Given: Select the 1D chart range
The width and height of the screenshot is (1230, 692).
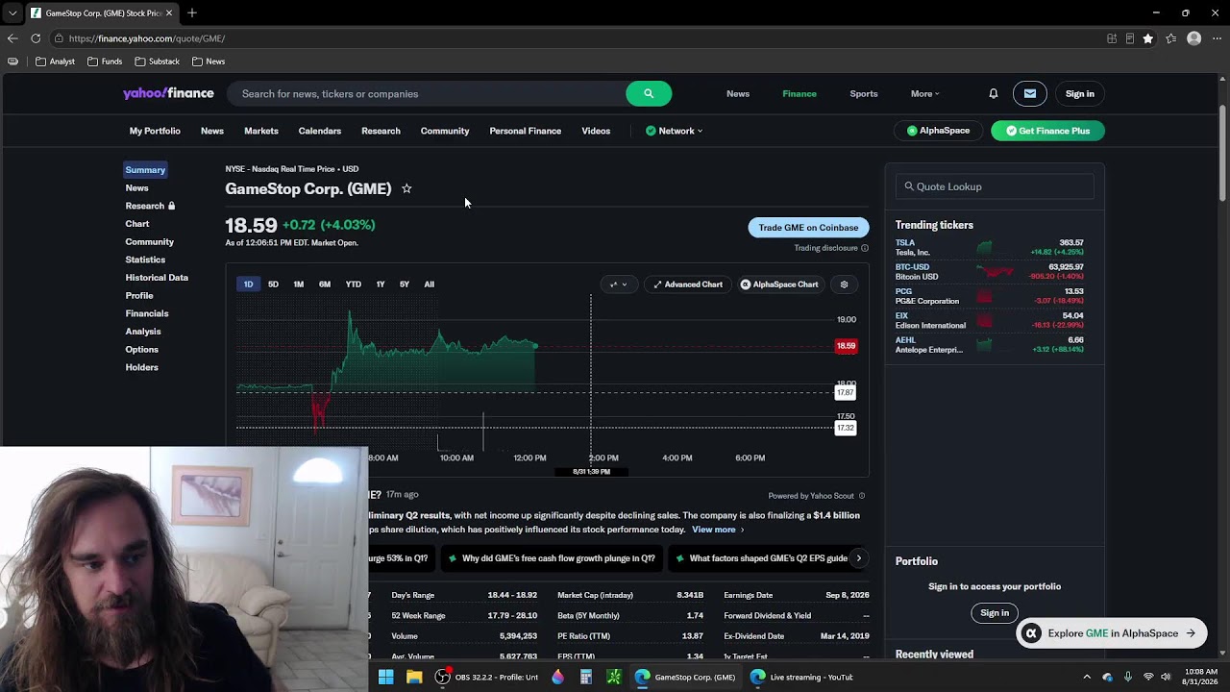Looking at the screenshot, I should point(248,284).
